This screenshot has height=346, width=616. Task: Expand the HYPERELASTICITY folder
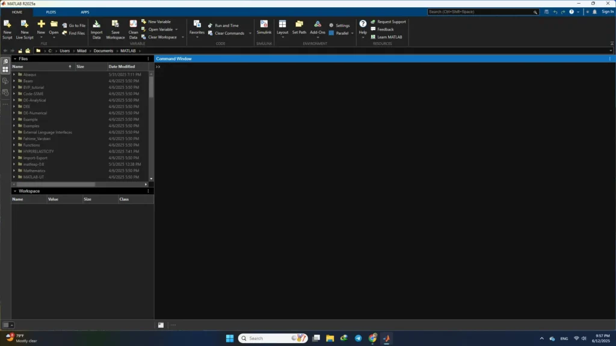tap(14, 151)
